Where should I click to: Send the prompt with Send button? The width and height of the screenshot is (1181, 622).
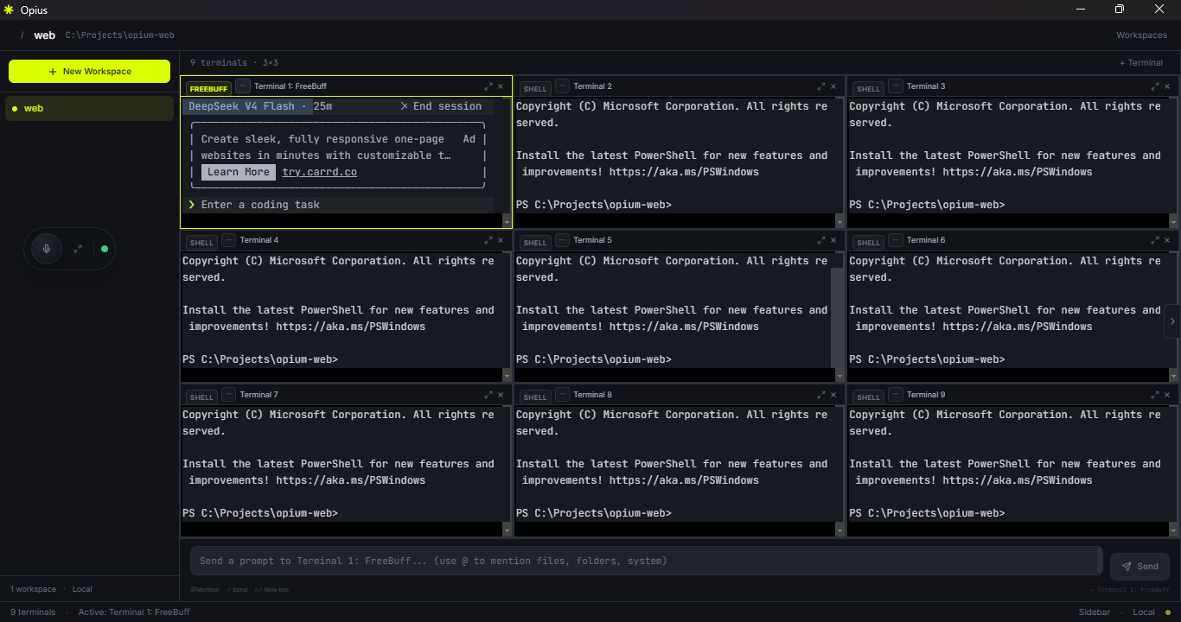tap(1140, 566)
